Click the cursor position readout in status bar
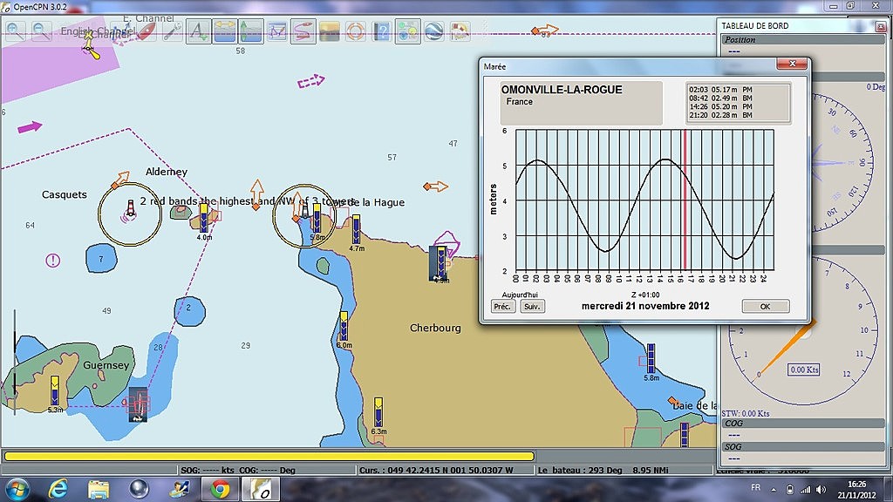The width and height of the screenshot is (893, 502). click(x=436, y=470)
